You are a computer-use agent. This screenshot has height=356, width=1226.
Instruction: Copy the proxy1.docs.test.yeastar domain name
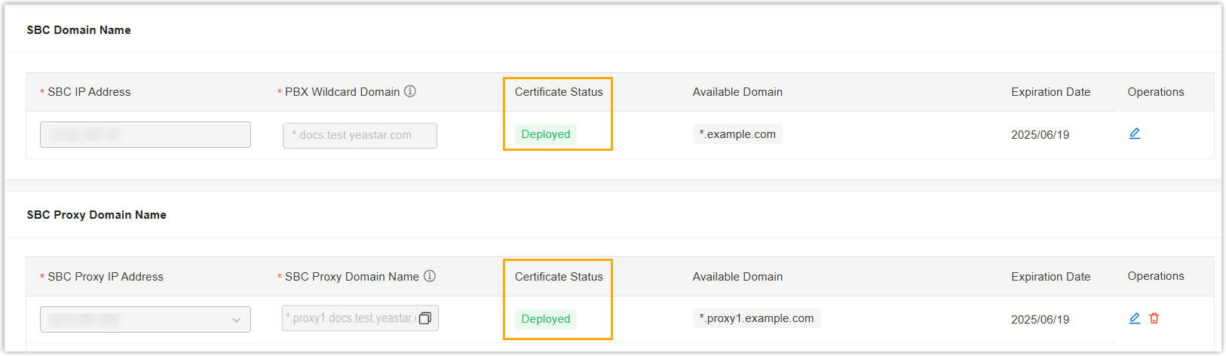point(425,318)
